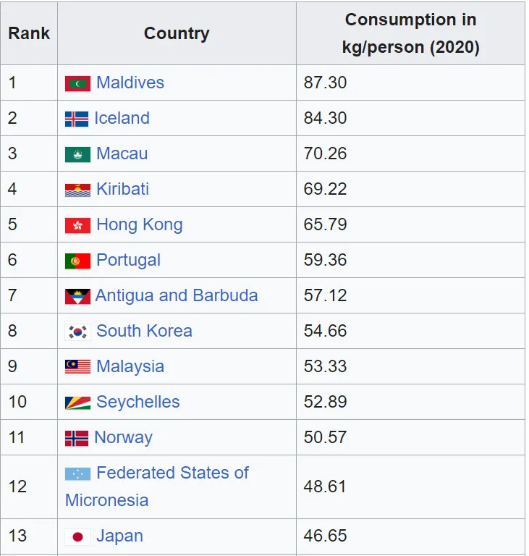Sort by Consumption in kg/person header

tap(410, 33)
